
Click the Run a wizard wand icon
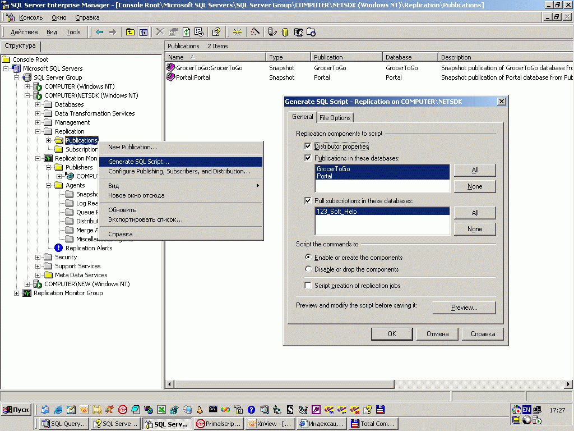(x=255, y=32)
